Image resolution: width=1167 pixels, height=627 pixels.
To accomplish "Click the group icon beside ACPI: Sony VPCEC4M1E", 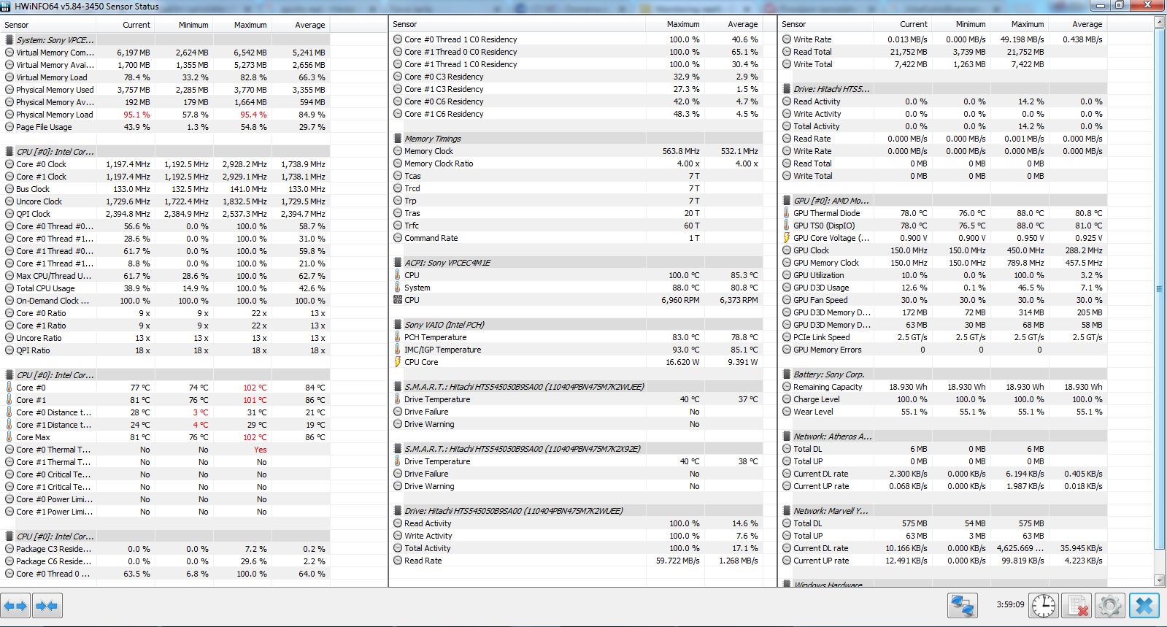I will 398,263.
